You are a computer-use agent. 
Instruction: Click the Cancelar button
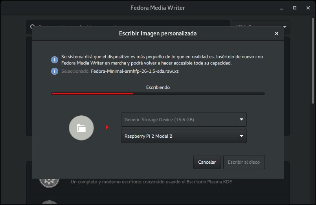(x=207, y=162)
